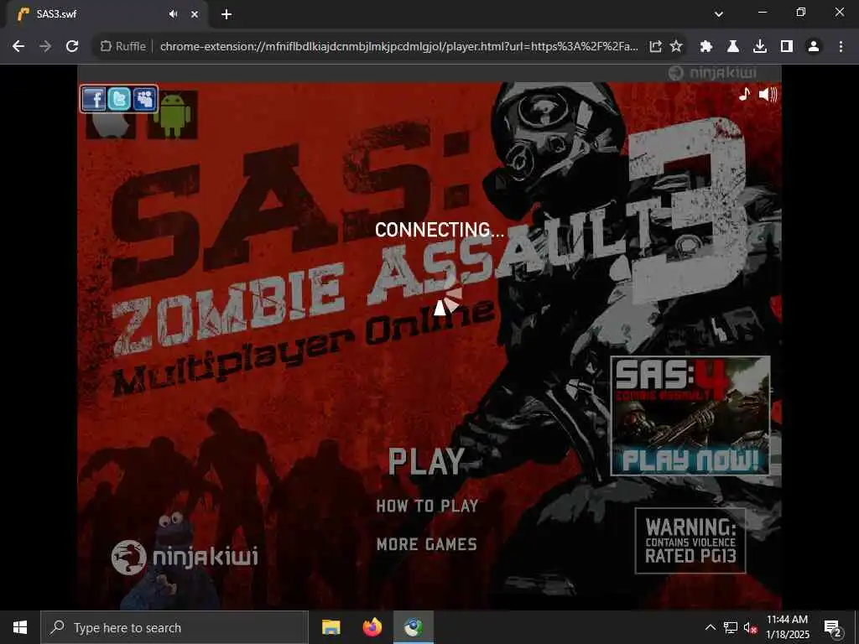Bookmark this tab with star
This screenshot has height=644, width=859.
click(x=677, y=47)
